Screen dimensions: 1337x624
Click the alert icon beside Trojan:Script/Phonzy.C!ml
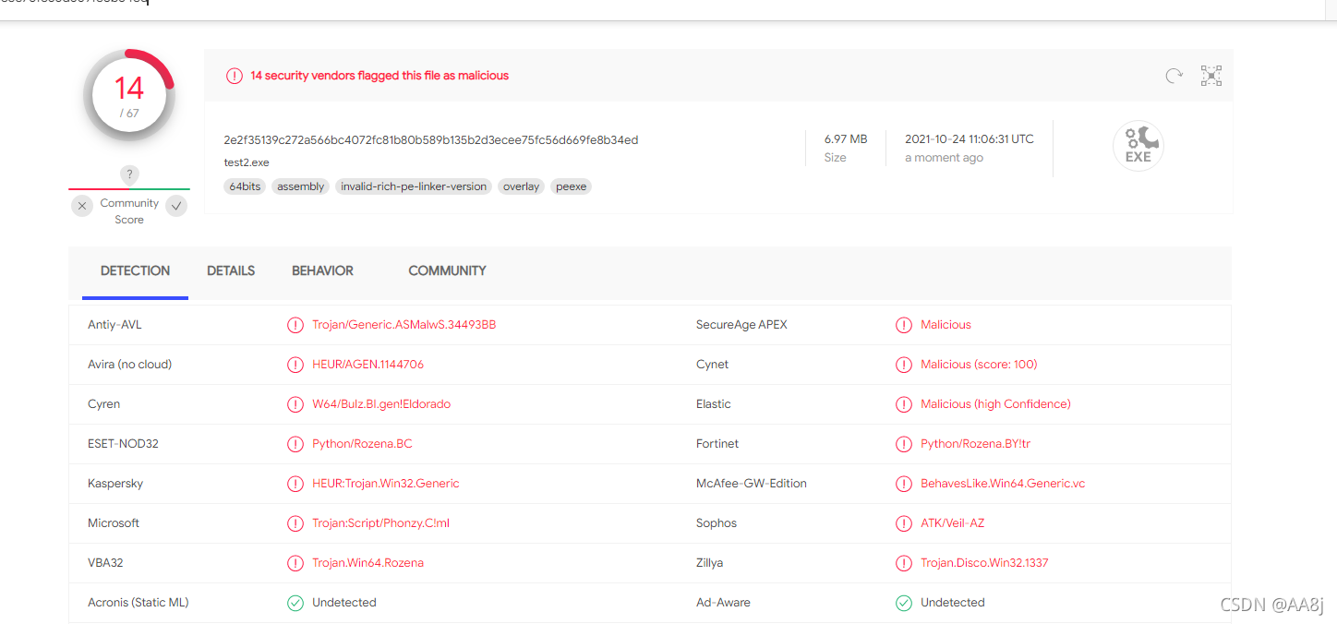(295, 523)
